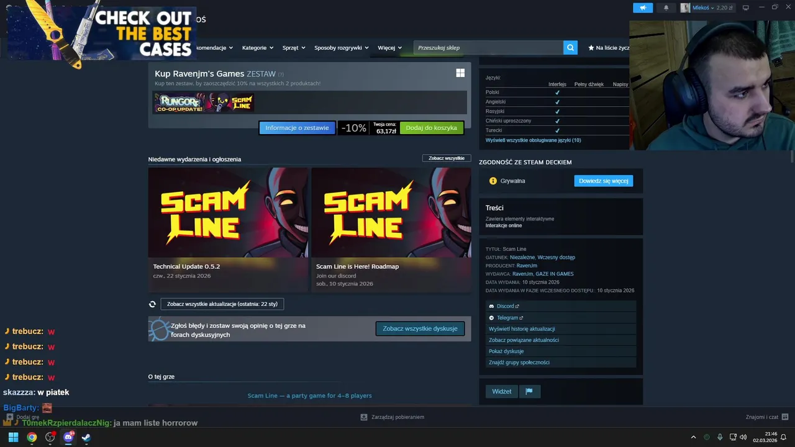Image resolution: width=795 pixels, height=447 pixels.
Task: Click the Turecki language row
Action: pyautogui.click(x=557, y=130)
